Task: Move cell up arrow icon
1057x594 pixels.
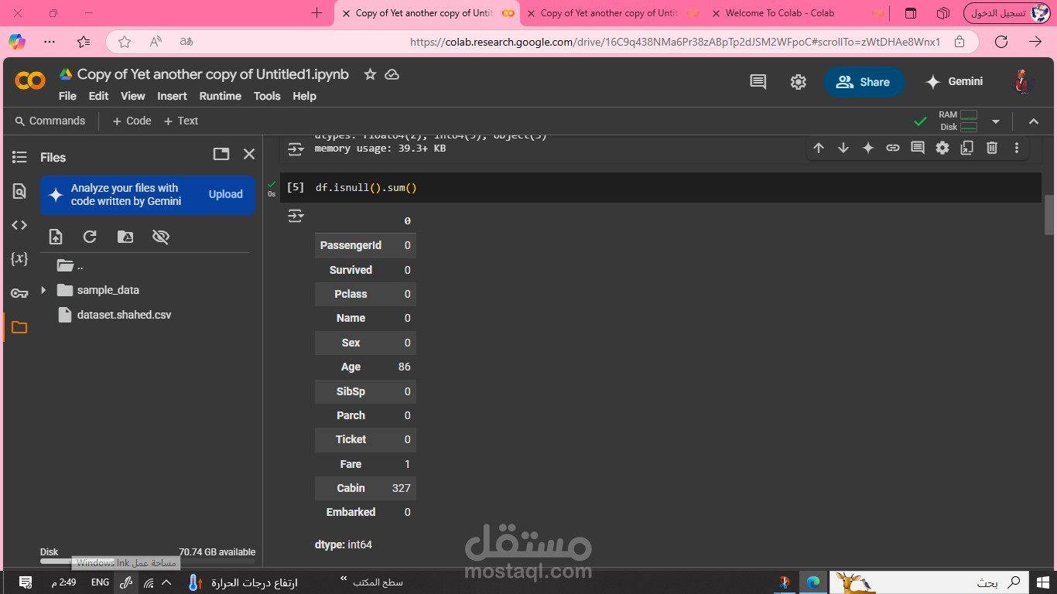Action: (819, 148)
